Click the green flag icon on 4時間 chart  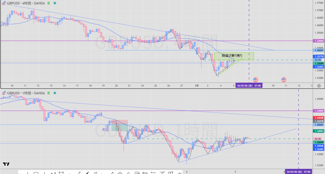[x=49, y=3]
